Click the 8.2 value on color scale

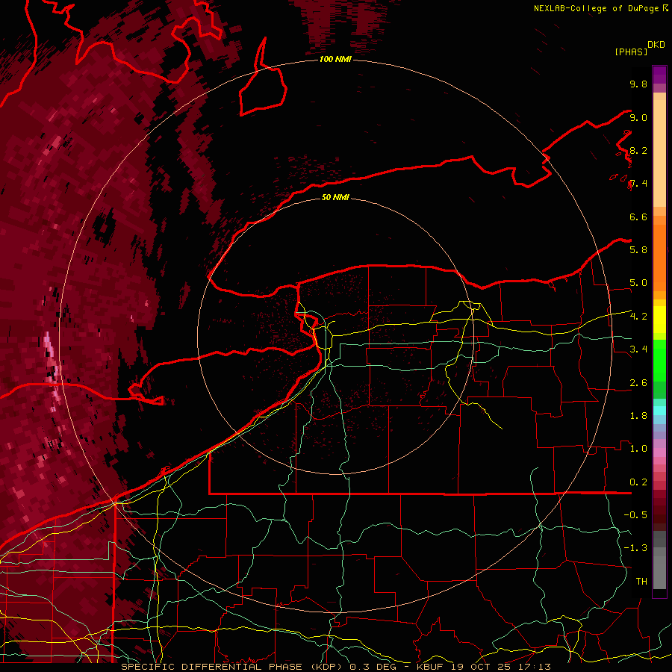pos(638,150)
